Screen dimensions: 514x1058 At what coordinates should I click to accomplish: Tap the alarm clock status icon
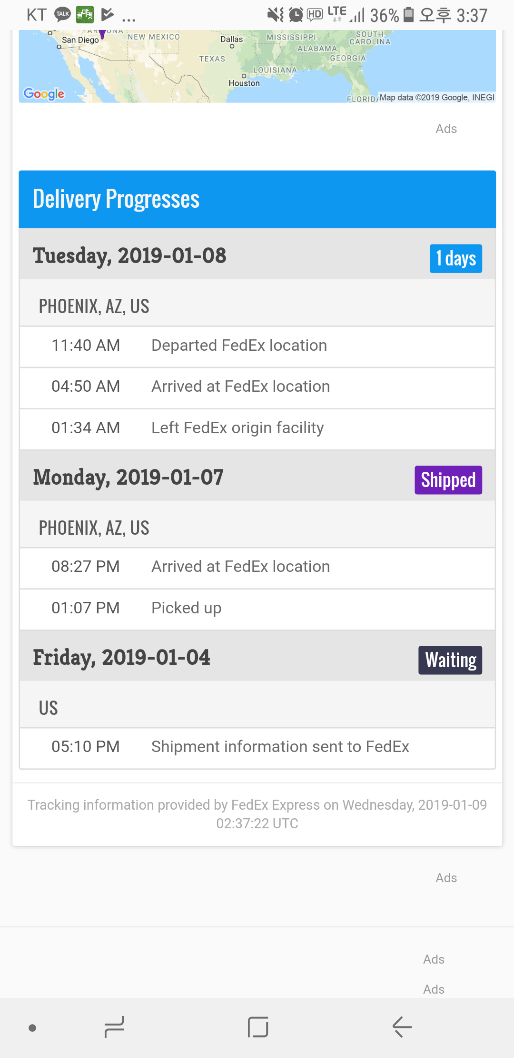[296, 15]
